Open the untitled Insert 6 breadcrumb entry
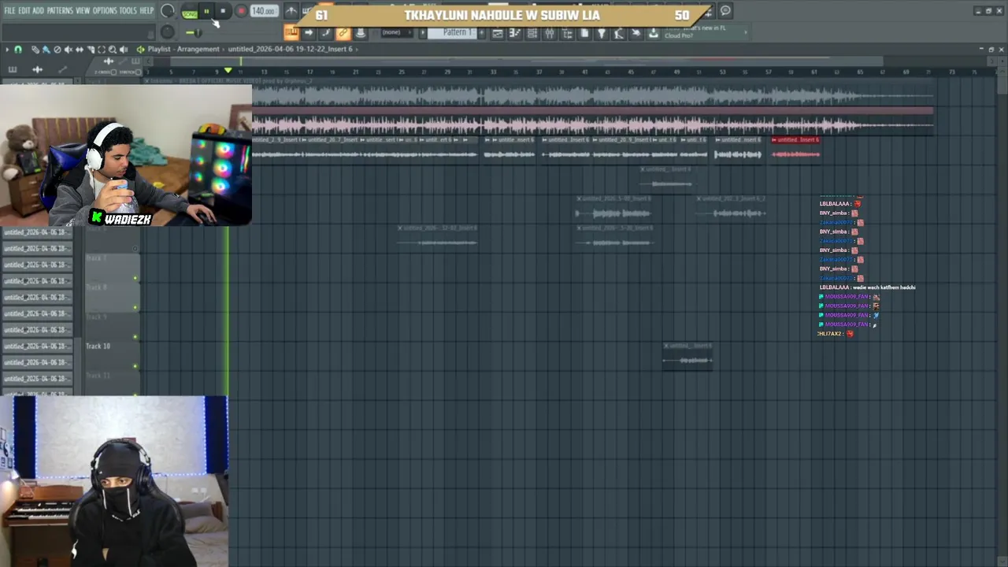This screenshot has height=567, width=1008. 291,49
